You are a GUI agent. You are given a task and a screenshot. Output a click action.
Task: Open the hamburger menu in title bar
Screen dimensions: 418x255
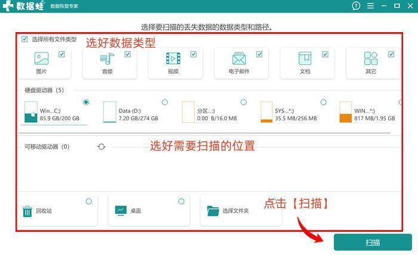pos(371,5)
